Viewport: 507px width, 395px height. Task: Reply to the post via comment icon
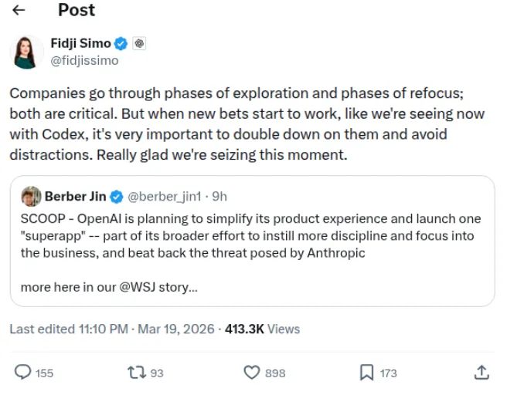pos(23,373)
